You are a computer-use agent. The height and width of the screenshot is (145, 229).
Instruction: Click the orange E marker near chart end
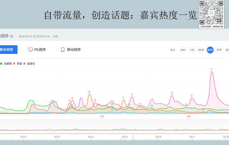(x=203, y=110)
